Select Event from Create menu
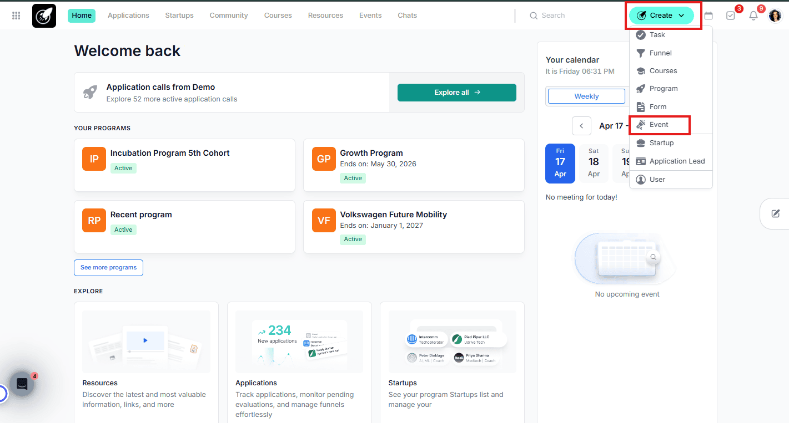Image resolution: width=789 pixels, height=423 pixels. point(659,125)
